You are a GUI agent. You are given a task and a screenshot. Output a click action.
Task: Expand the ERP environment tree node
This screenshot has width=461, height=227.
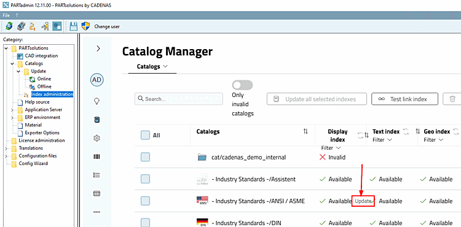pos(12,118)
